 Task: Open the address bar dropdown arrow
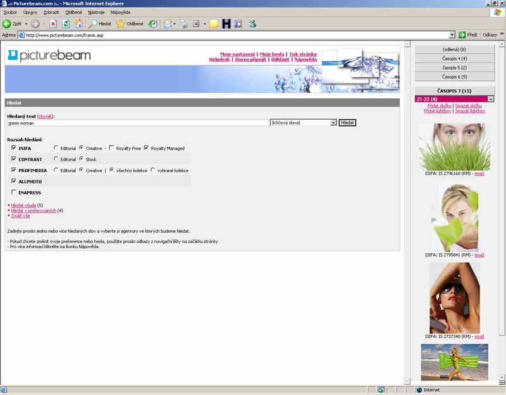(x=452, y=35)
